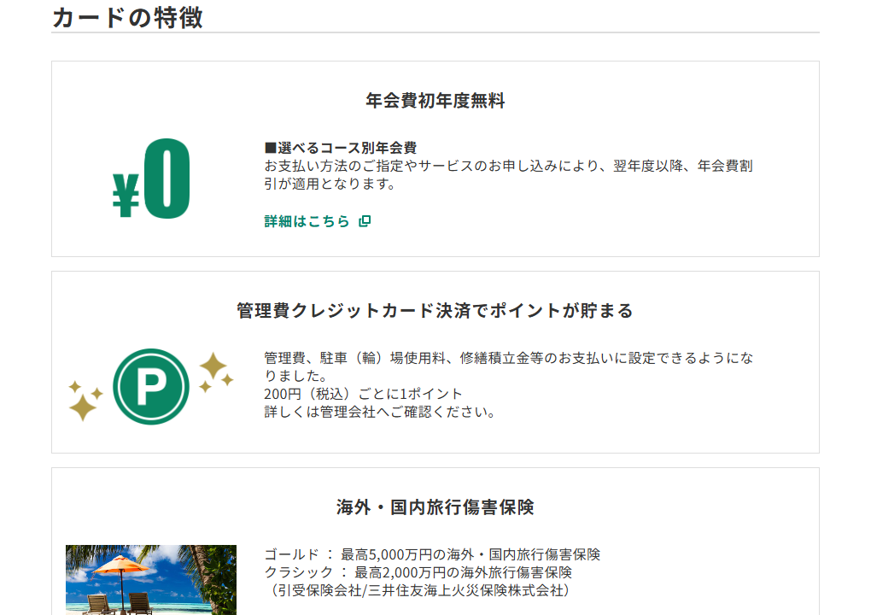Click the 200円（税込）ごとに1ポイント text

363,394
